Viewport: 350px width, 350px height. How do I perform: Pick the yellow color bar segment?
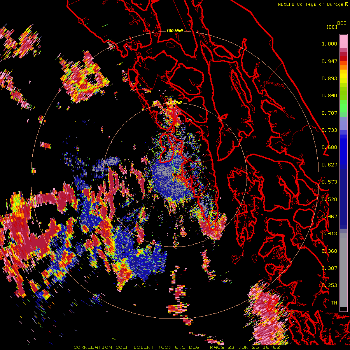pos(343,77)
